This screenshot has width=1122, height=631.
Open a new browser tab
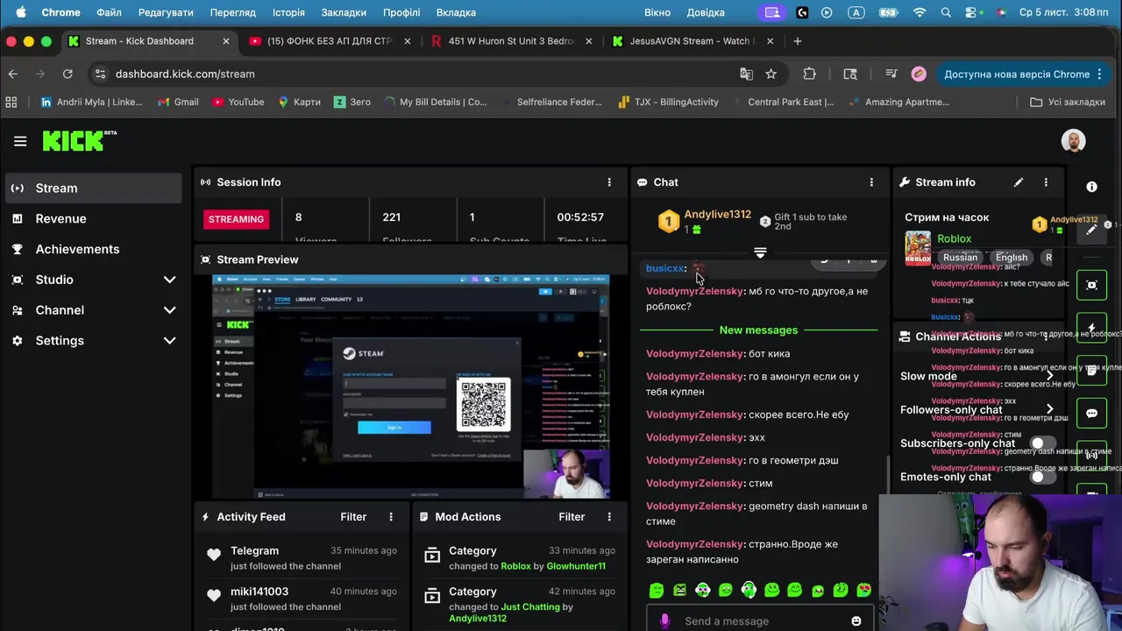pyautogui.click(x=797, y=41)
